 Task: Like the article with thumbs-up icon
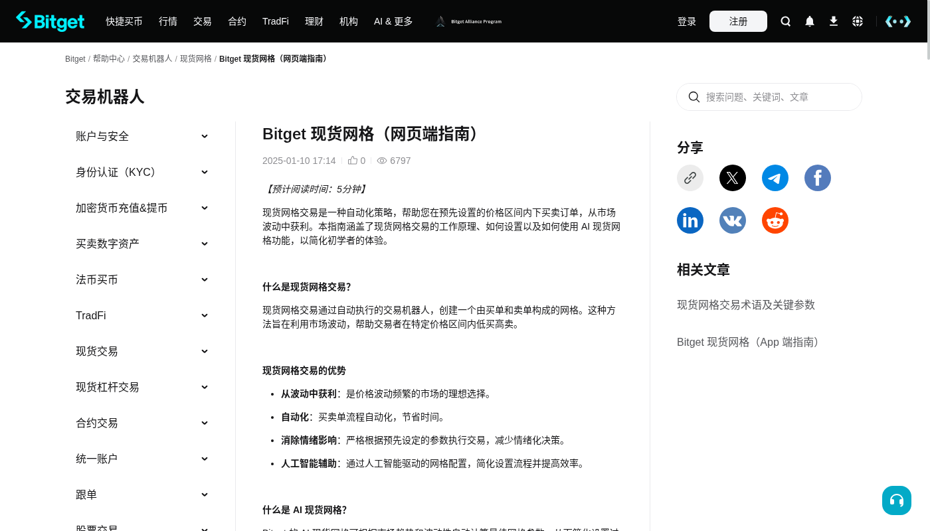point(353,160)
